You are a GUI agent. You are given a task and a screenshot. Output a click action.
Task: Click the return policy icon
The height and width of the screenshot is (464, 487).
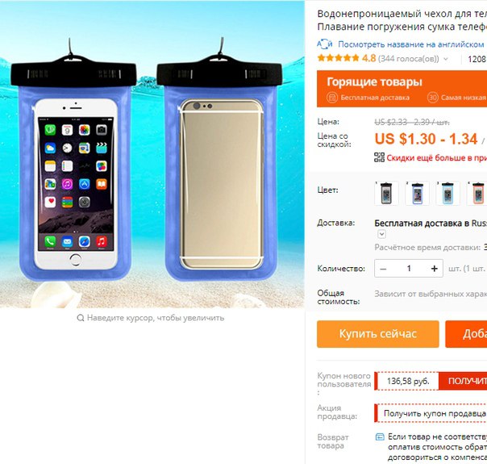click(380, 437)
